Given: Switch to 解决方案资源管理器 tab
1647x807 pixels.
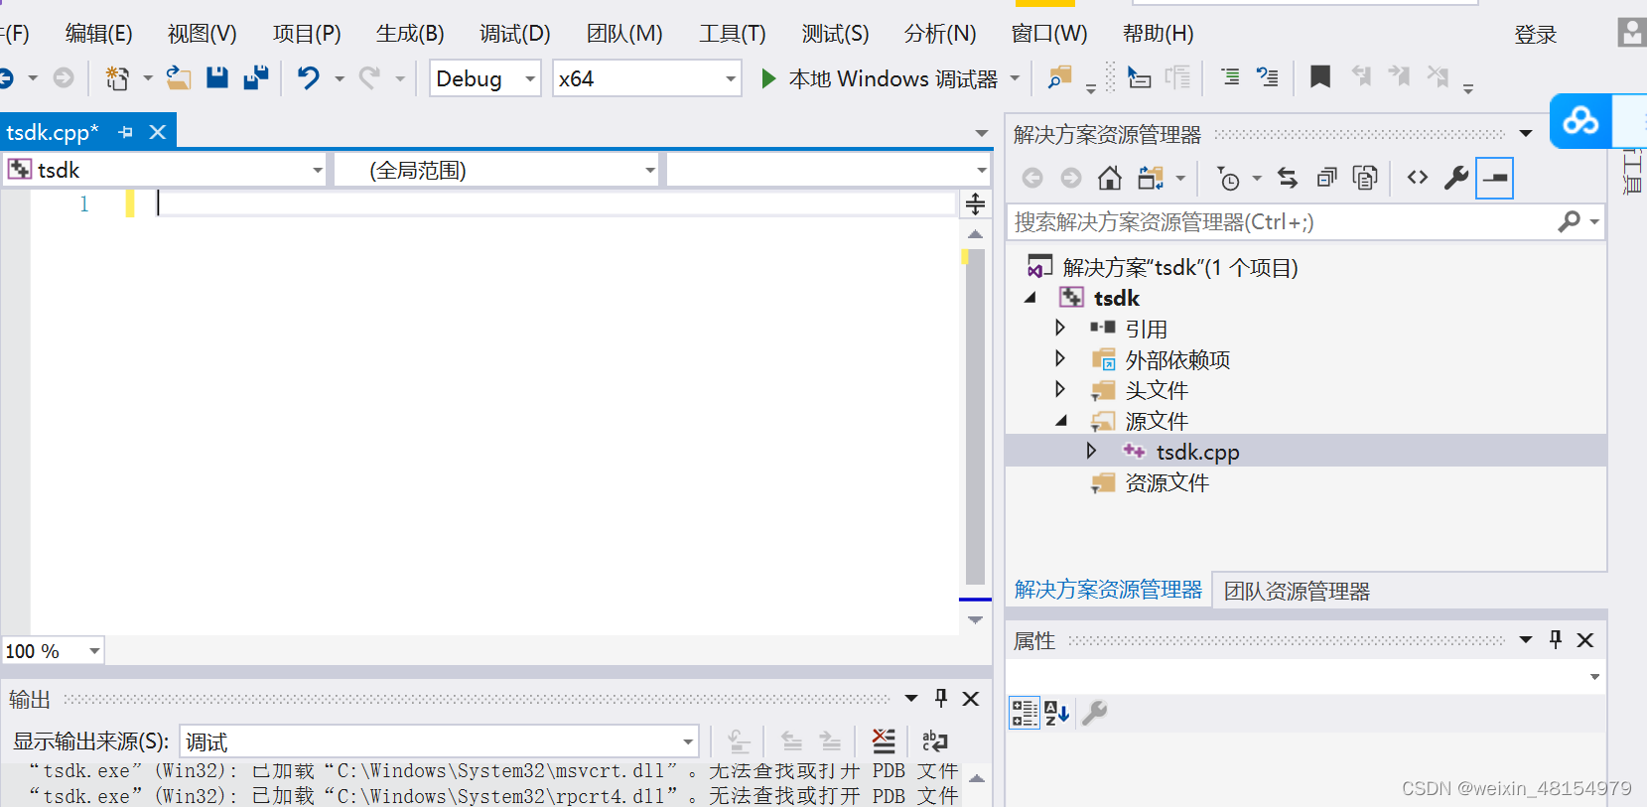Looking at the screenshot, I should [x=1108, y=590].
